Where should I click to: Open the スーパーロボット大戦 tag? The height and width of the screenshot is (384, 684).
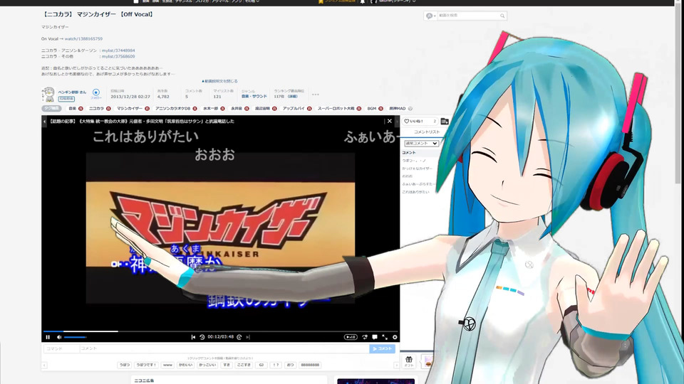click(x=336, y=108)
